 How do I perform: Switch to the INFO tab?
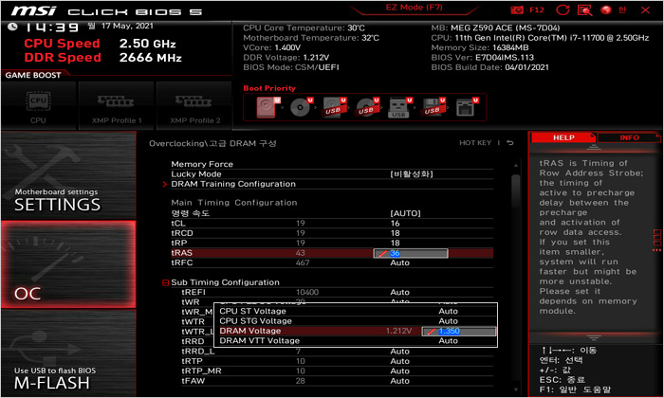(x=629, y=137)
